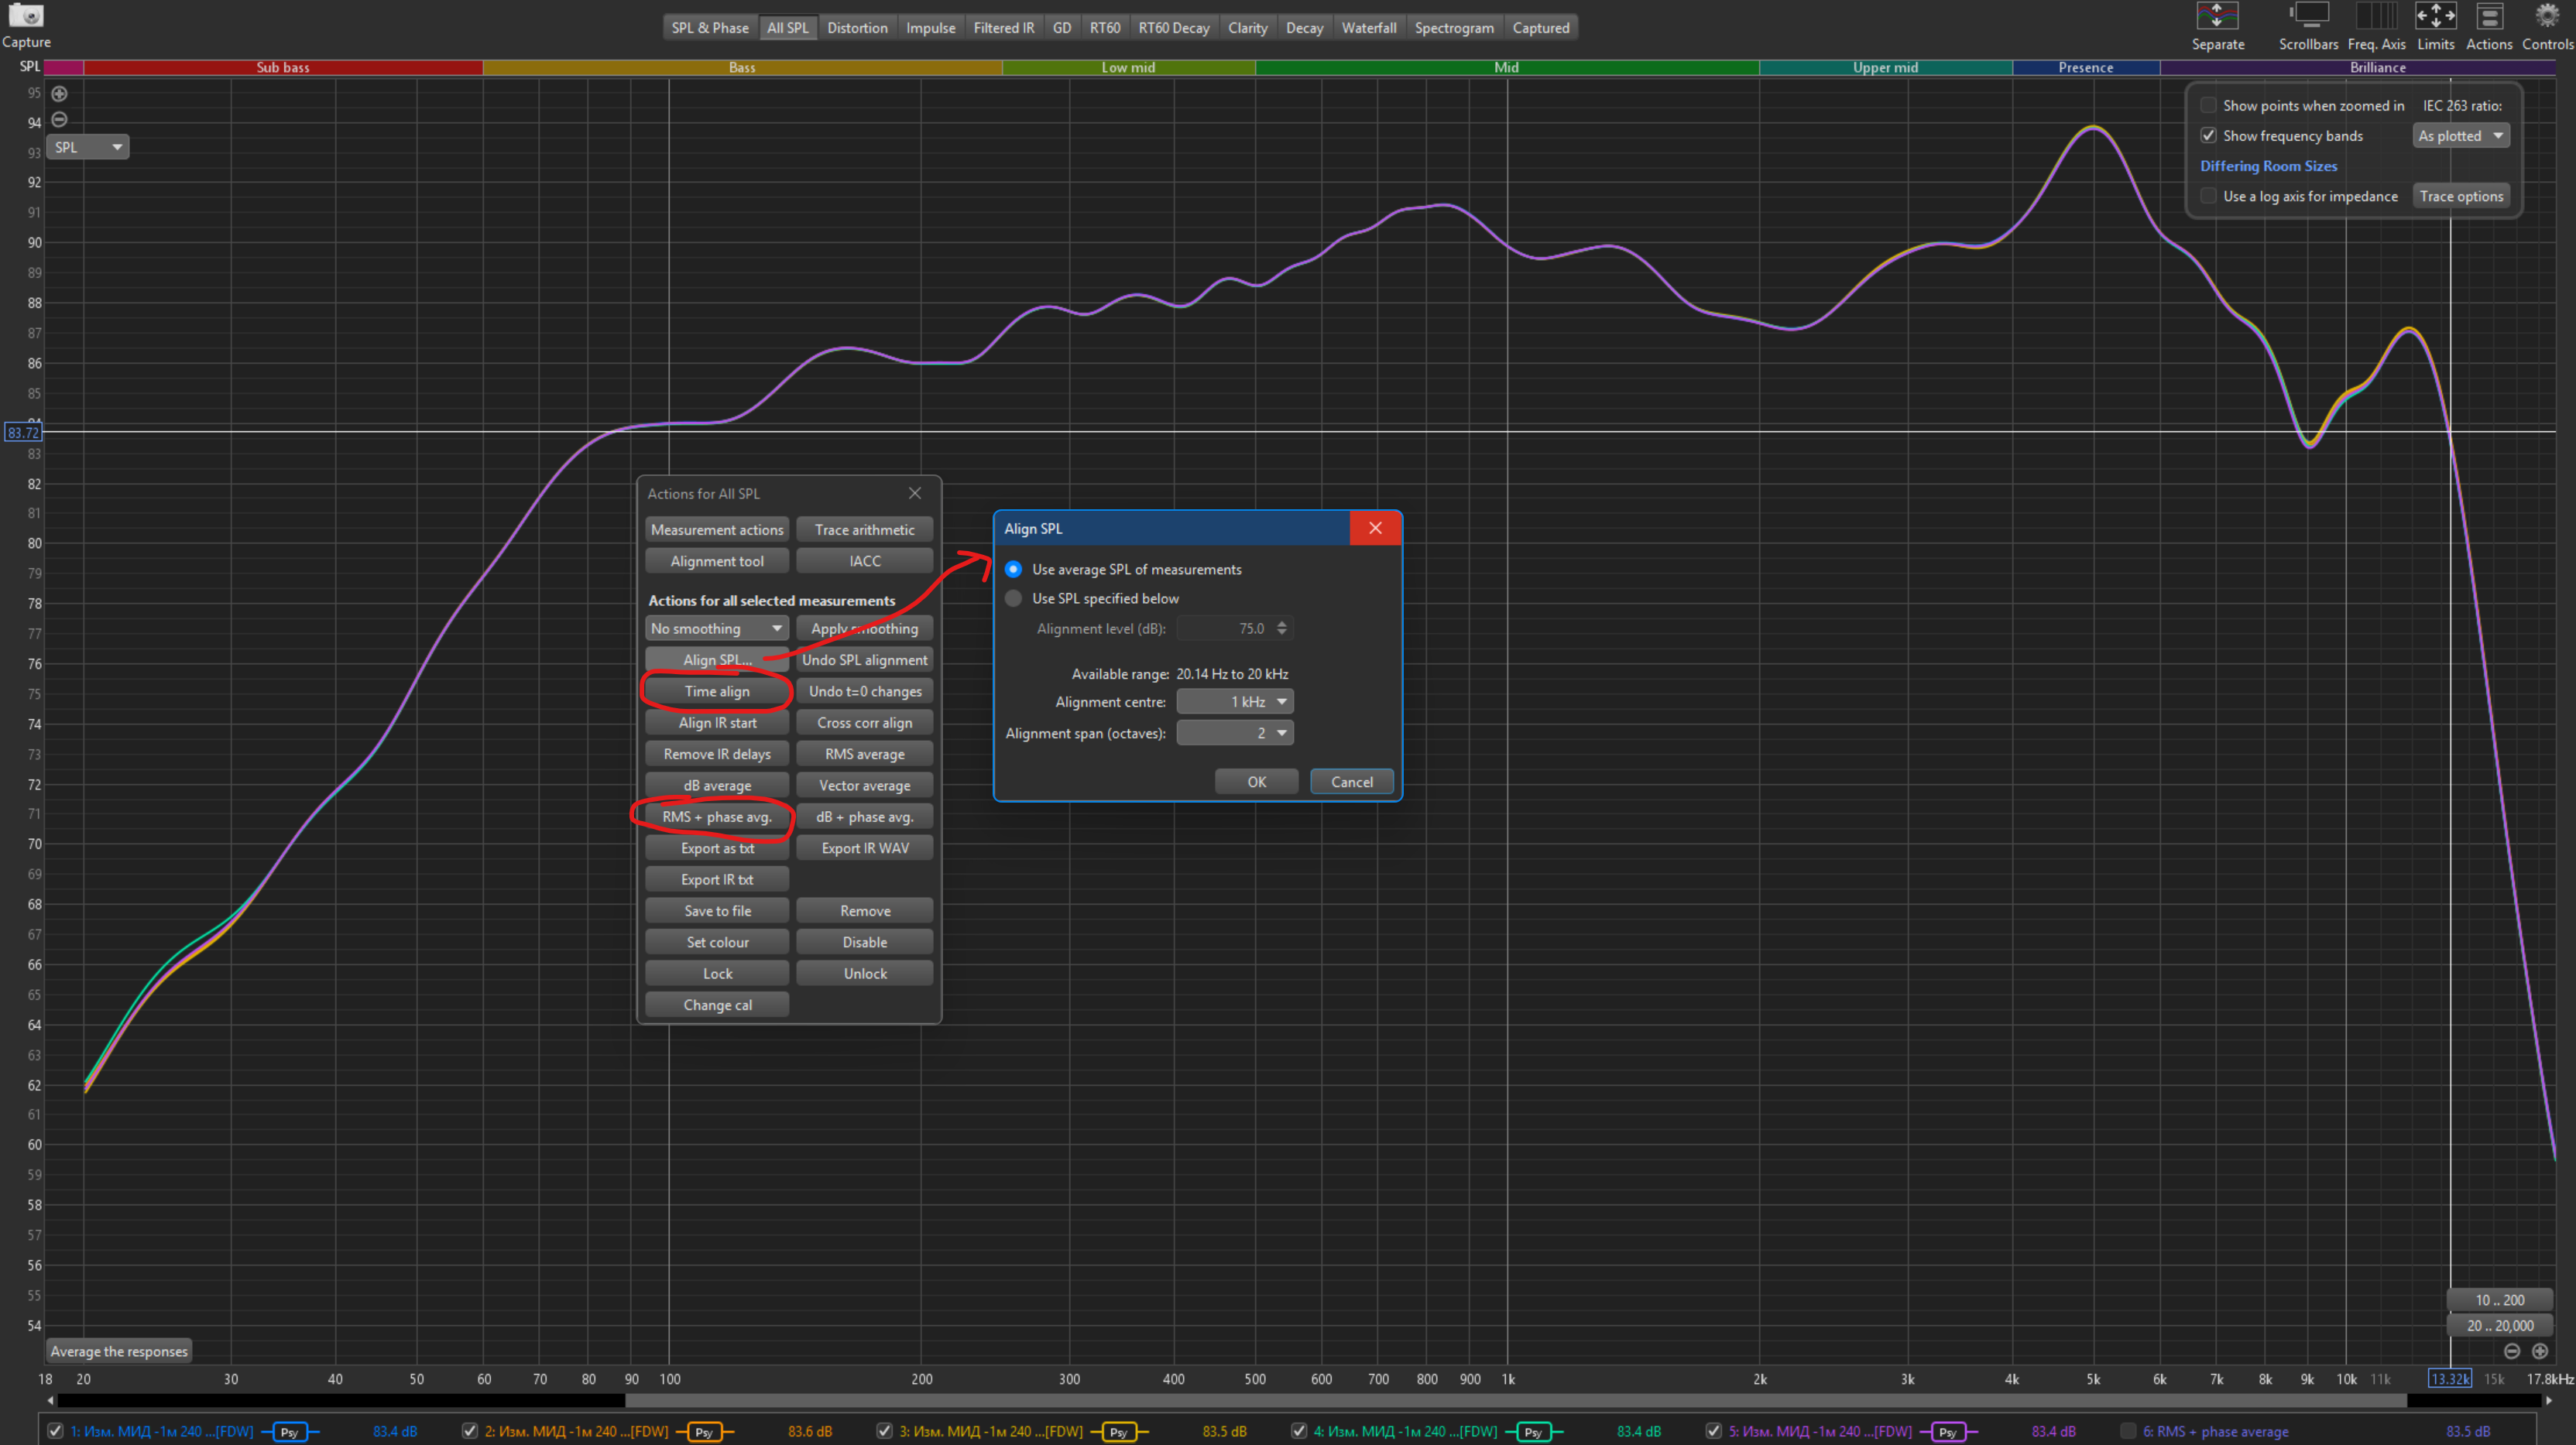Image resolution: width=2576 pixels, height=1445 pixels.
Task: Select Use average SPL of measurements
Action: click(x=1014, y=570)
